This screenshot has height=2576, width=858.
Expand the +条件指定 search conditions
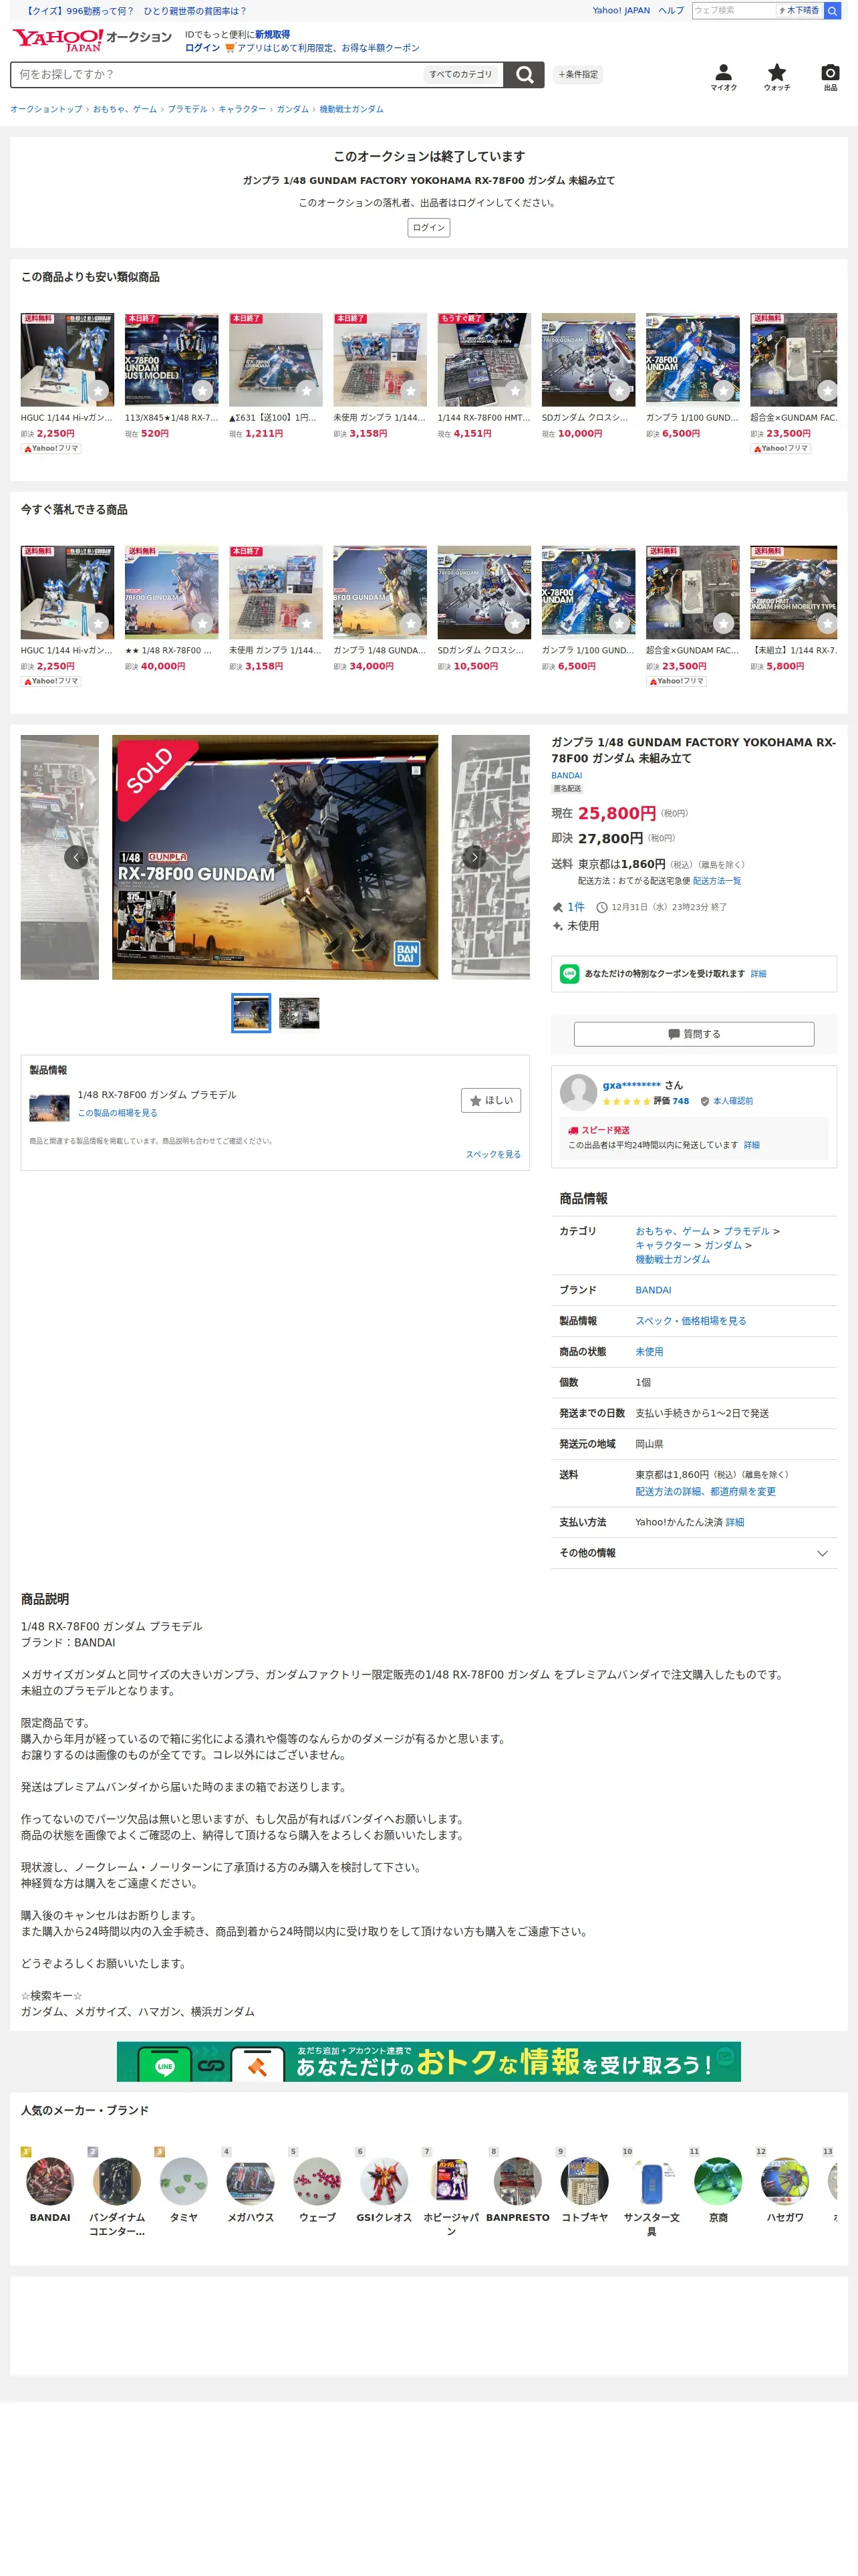(577, 75)
